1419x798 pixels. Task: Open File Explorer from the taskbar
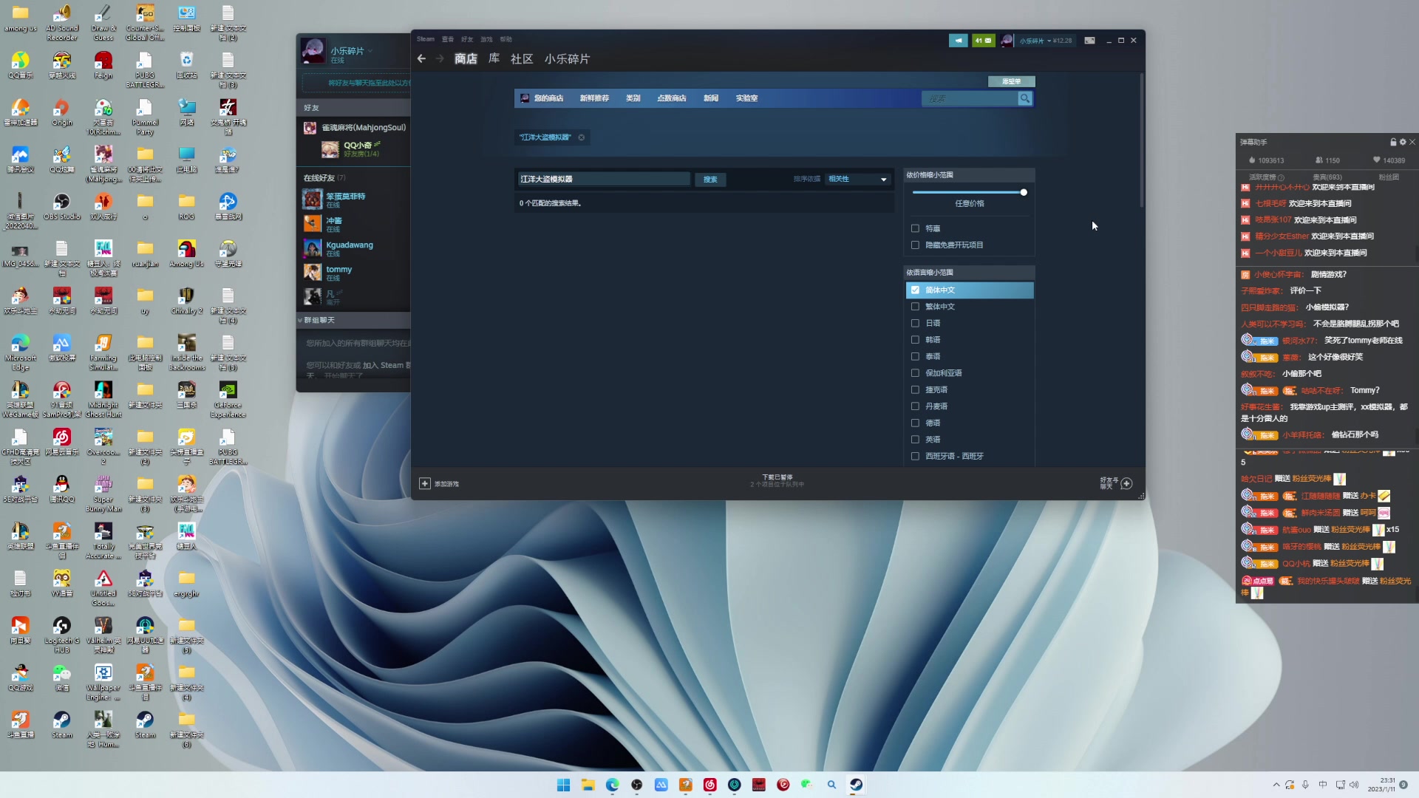588,785
